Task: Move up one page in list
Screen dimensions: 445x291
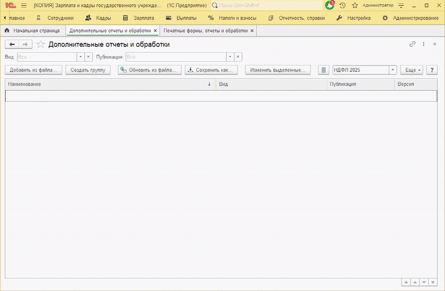Action: [415, 282]
